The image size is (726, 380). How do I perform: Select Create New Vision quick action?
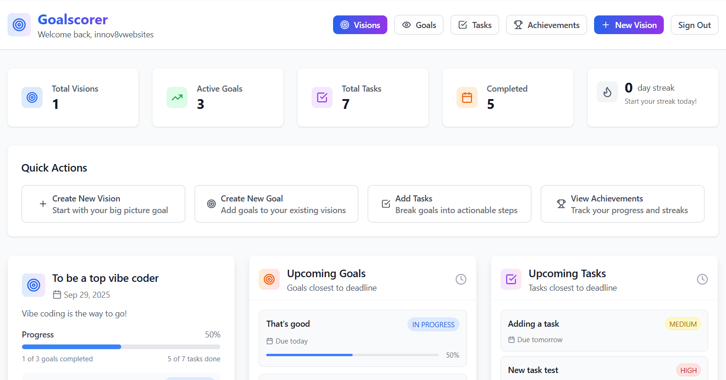point(103,204)
